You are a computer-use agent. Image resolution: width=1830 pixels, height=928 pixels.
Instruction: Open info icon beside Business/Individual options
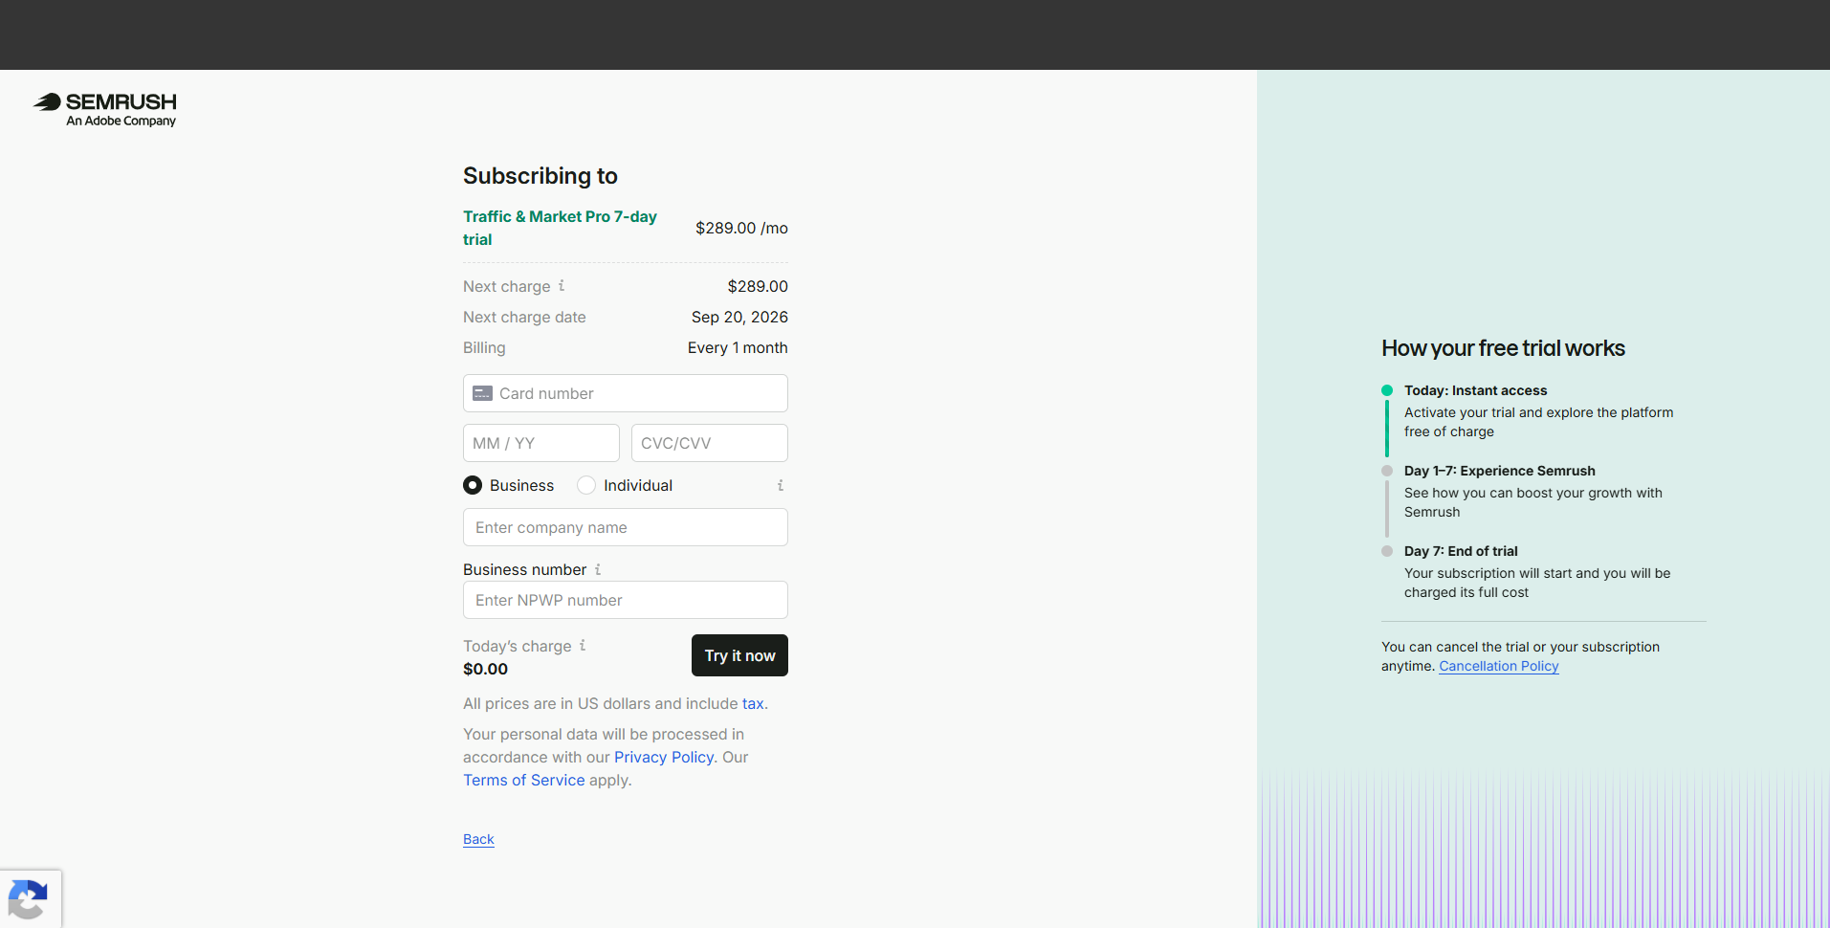[781, 485]
